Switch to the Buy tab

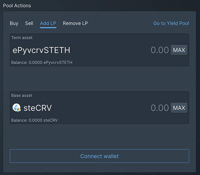[x=14, y=23]
